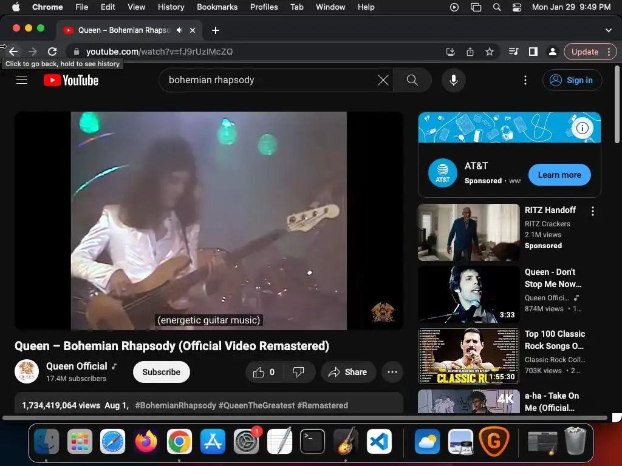
Task: Reload the page
Action: pos(52,52)
